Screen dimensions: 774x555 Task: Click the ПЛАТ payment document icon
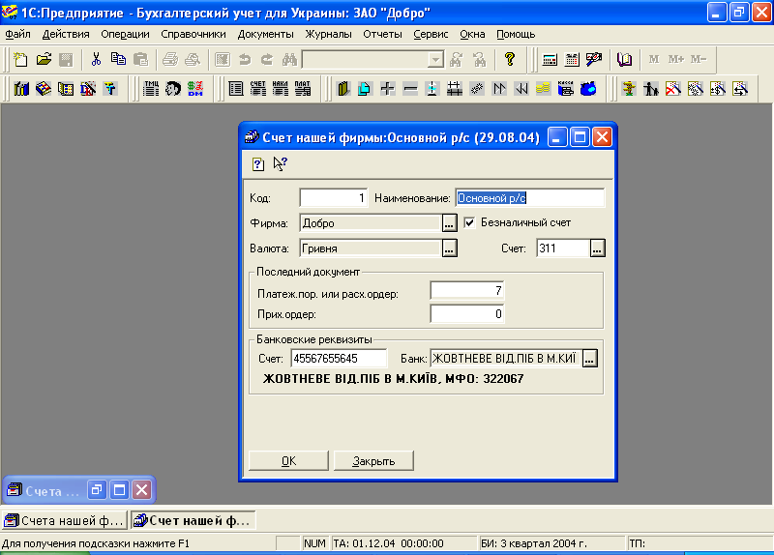point(303,89)
